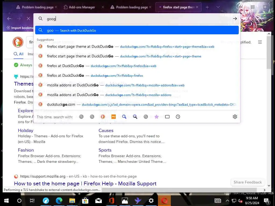This screenshot has height=206, width=275.
Task: Click the go arrow in the address bar
Action: (235, 19)
